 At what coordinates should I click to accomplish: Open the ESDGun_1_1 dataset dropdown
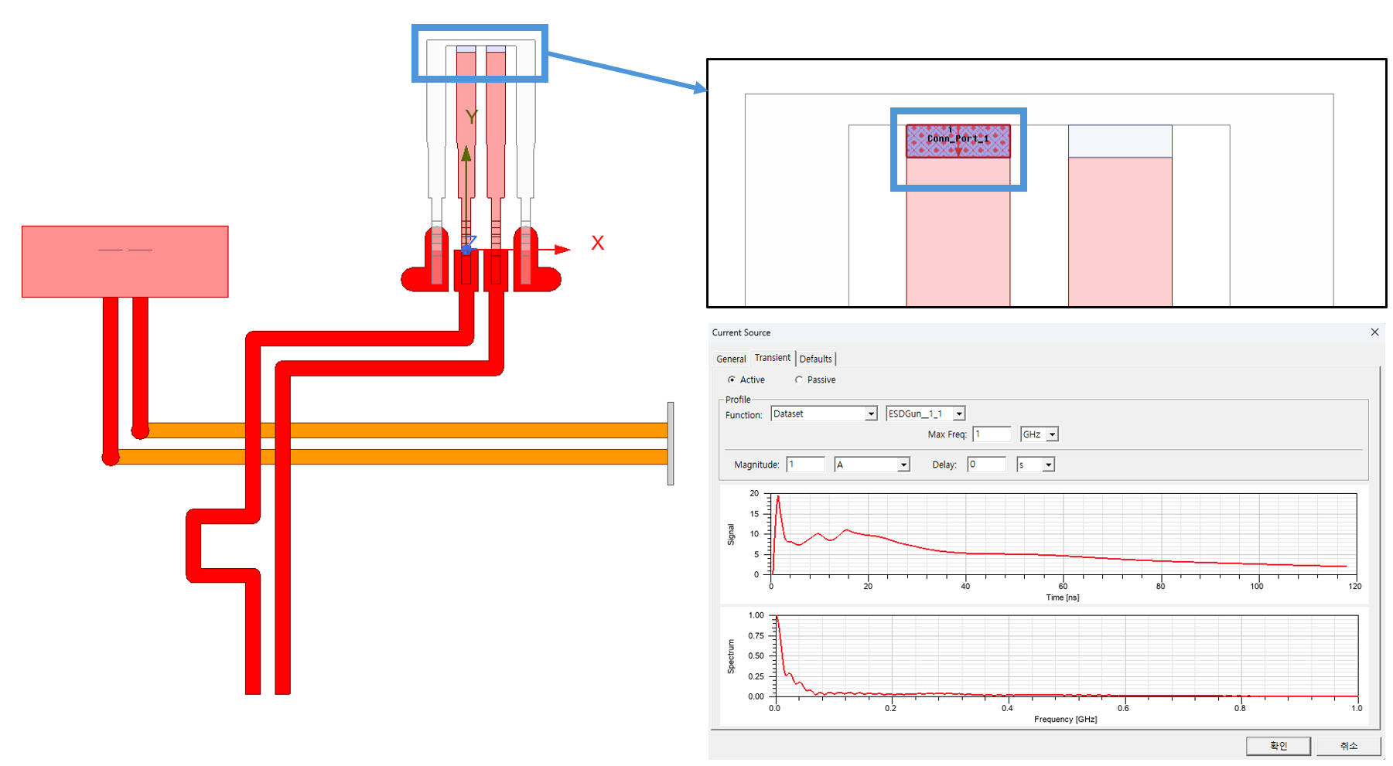click(x=958, y=414)
